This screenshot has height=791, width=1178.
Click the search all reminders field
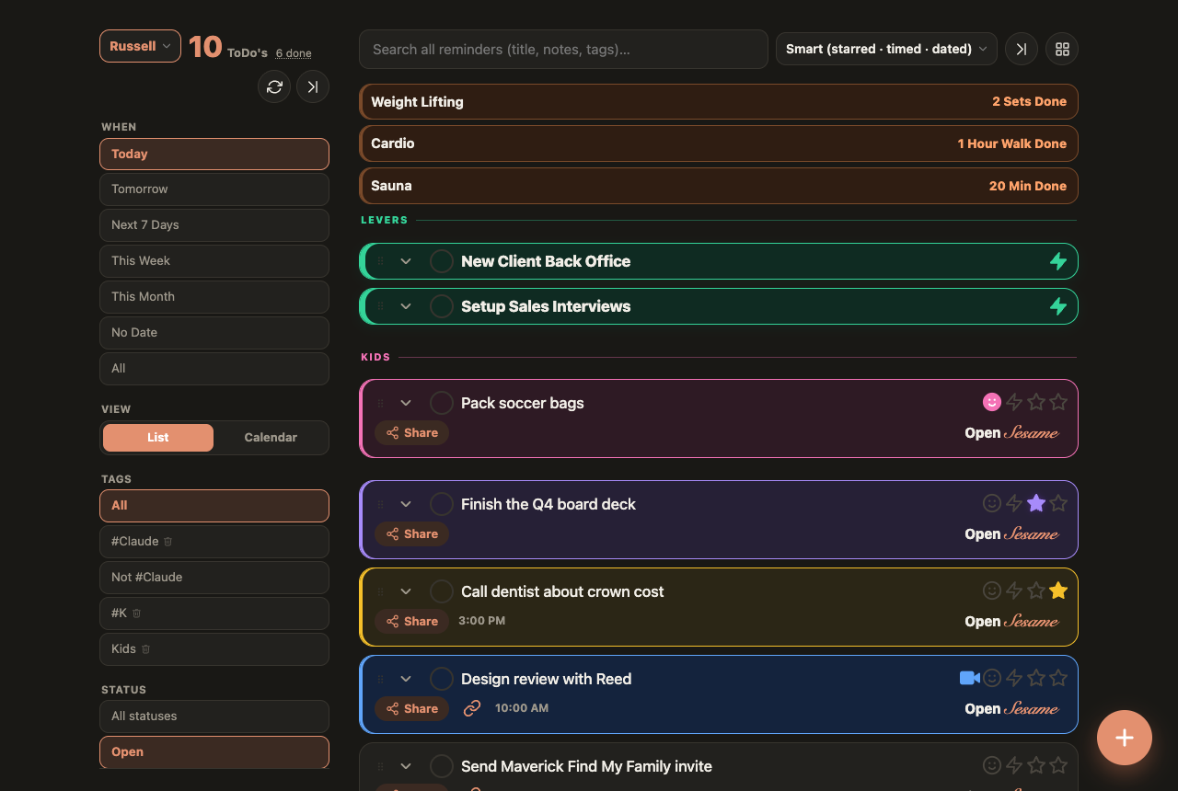coord(563,49)
